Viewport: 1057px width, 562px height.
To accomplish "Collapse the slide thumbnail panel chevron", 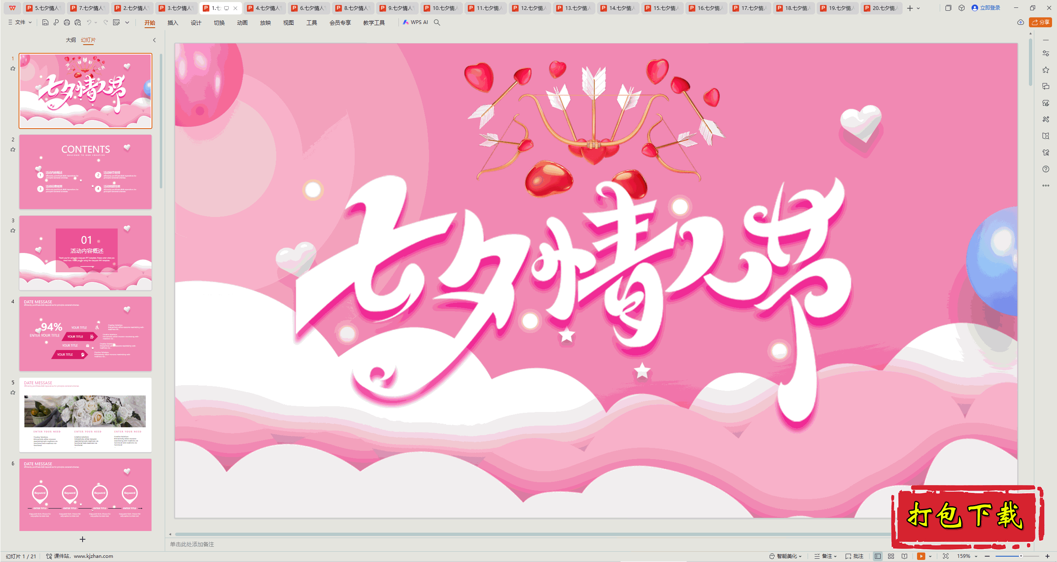I will 154,40.
